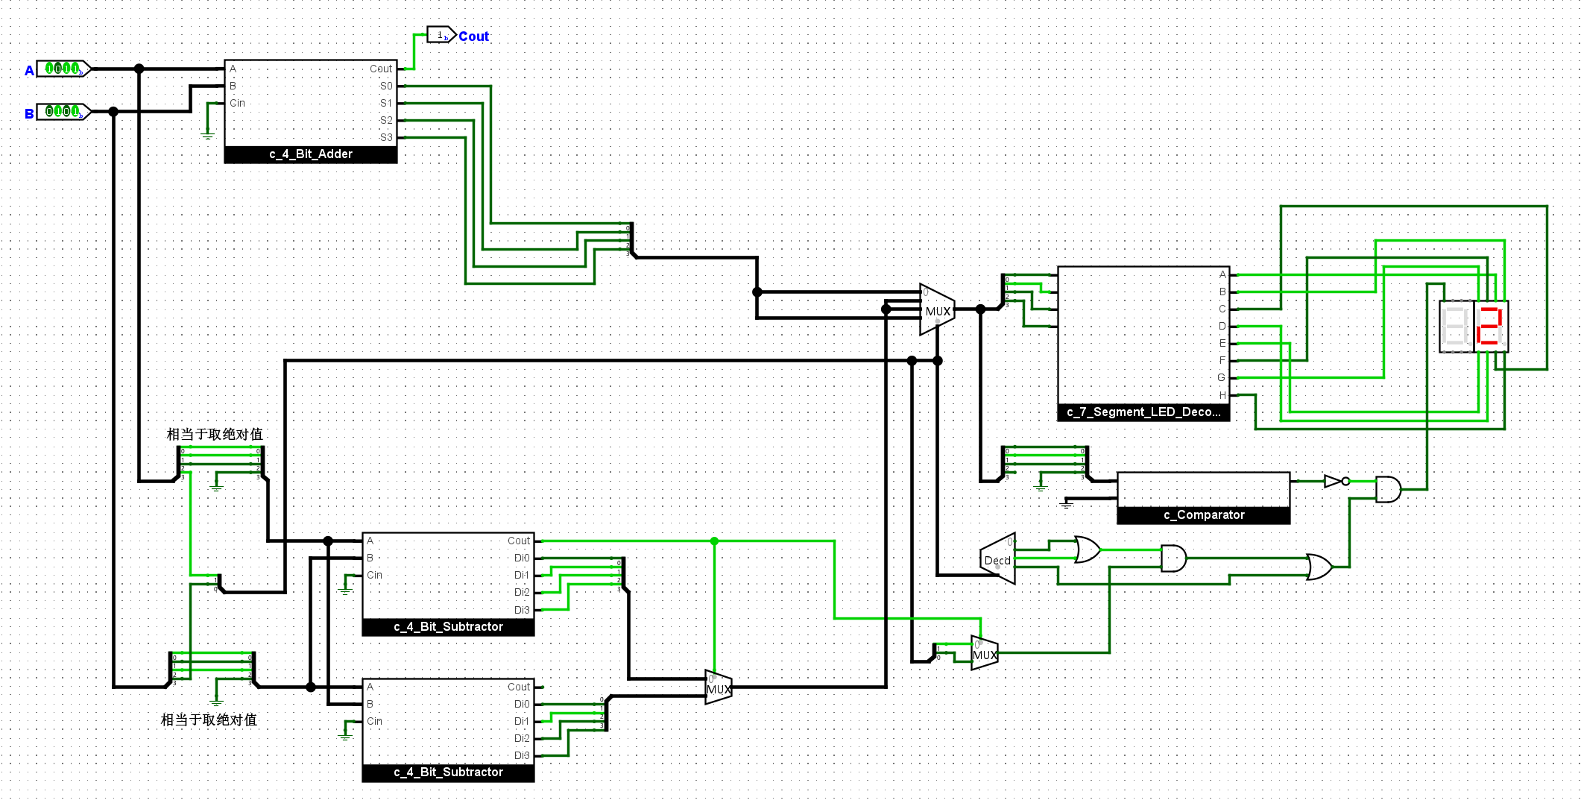Select the c_4_Bit_Adder subcircuit block

pos(311,112)
